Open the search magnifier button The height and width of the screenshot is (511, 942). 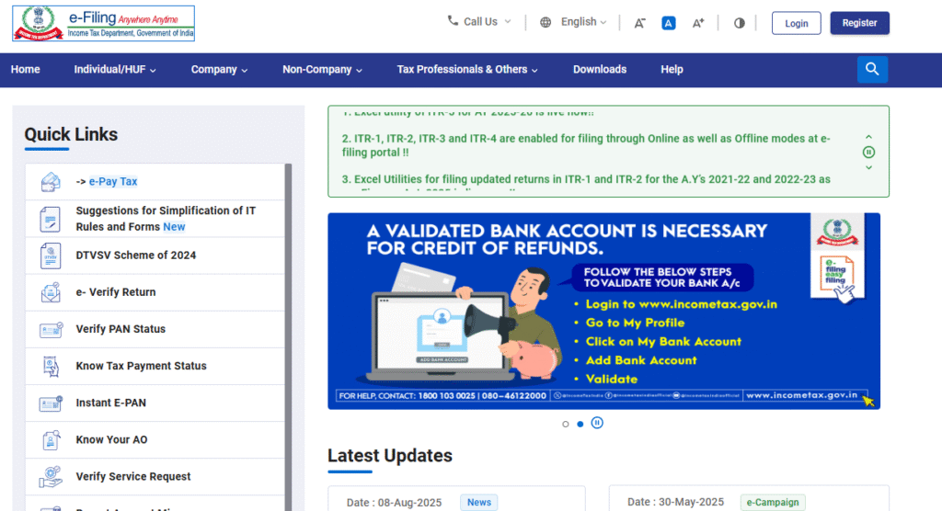[x=872, y=69]
